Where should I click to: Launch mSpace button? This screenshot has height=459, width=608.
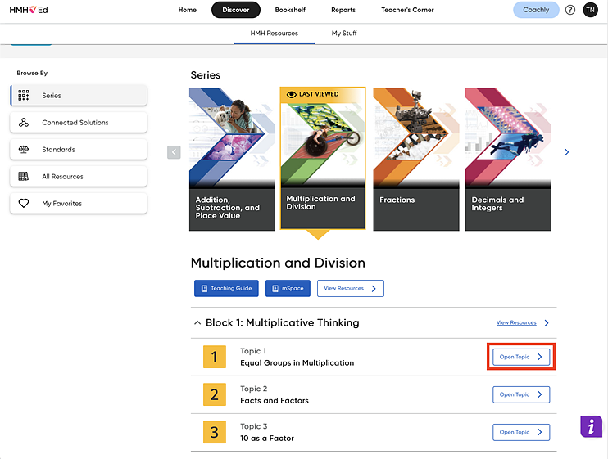(x=288, y=288)
